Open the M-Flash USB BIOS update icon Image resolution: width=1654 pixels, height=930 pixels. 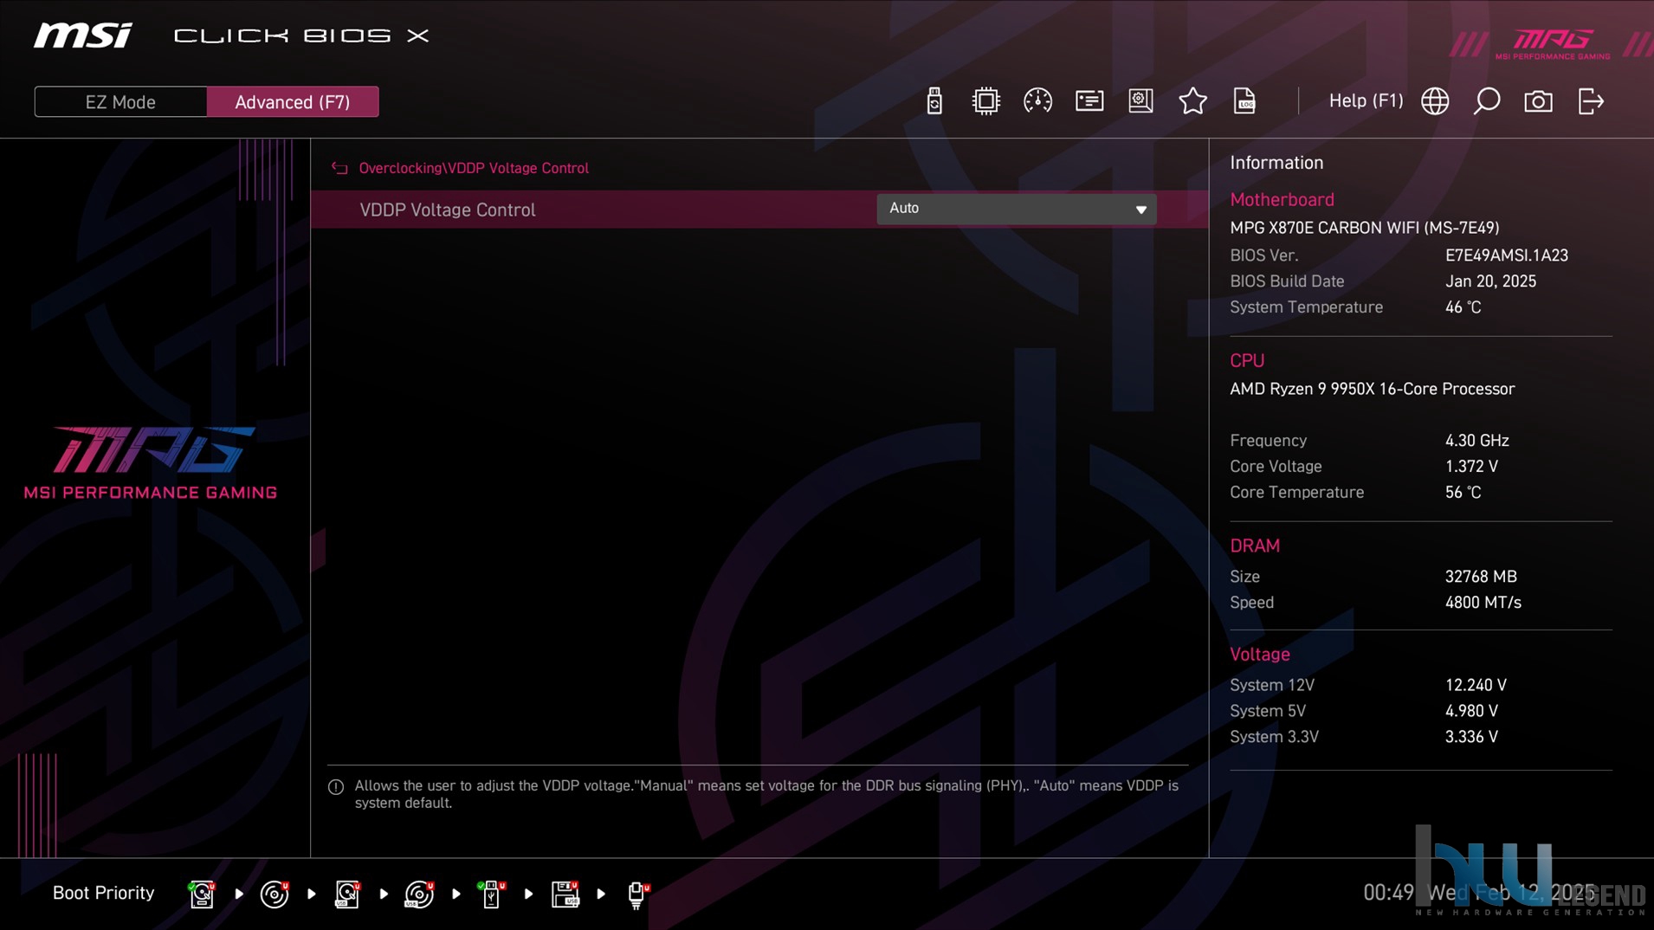(934, 101)
